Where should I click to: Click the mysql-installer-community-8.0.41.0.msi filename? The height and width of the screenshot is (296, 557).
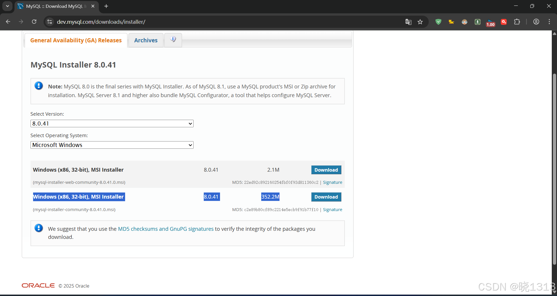point(74,210)
